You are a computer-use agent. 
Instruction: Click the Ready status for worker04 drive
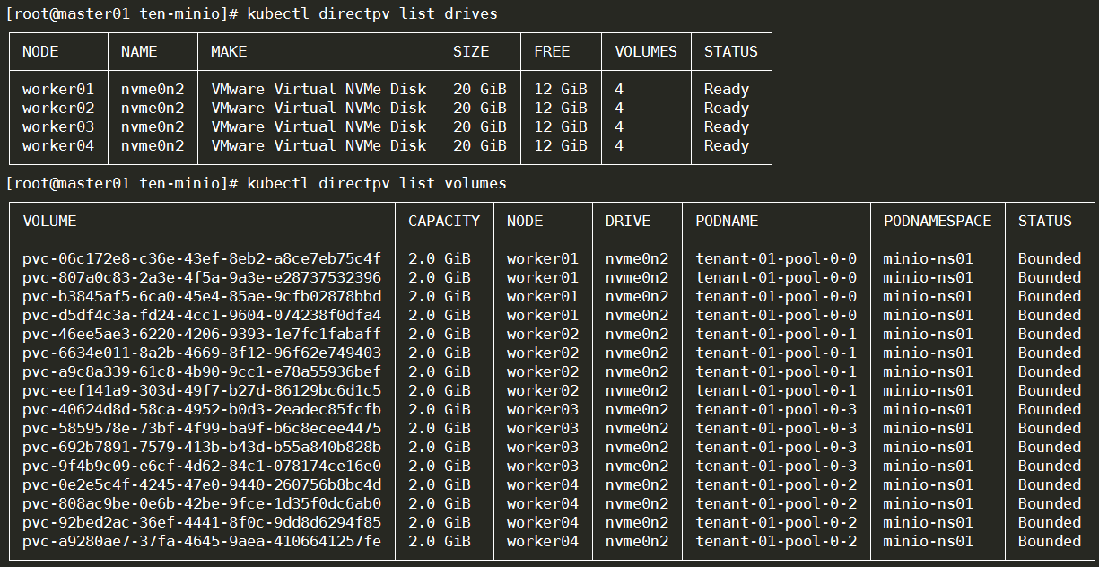click(x=726, y=146)
